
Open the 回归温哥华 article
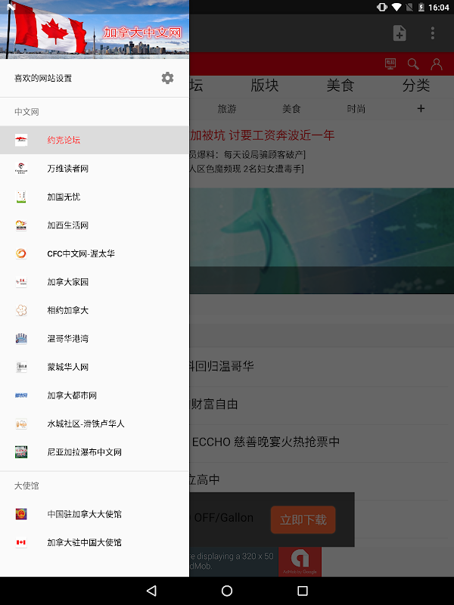point(222,366)
